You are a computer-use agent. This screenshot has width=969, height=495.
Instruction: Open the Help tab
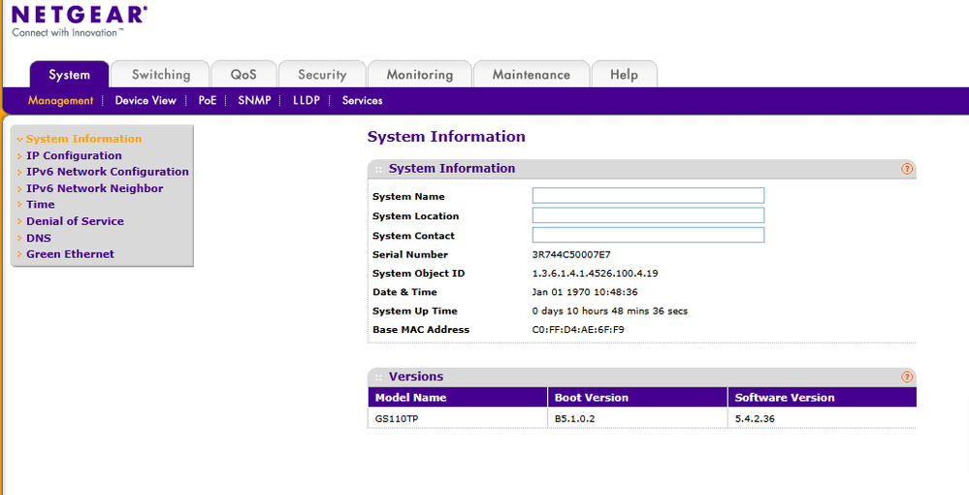(x=624, y=75)
